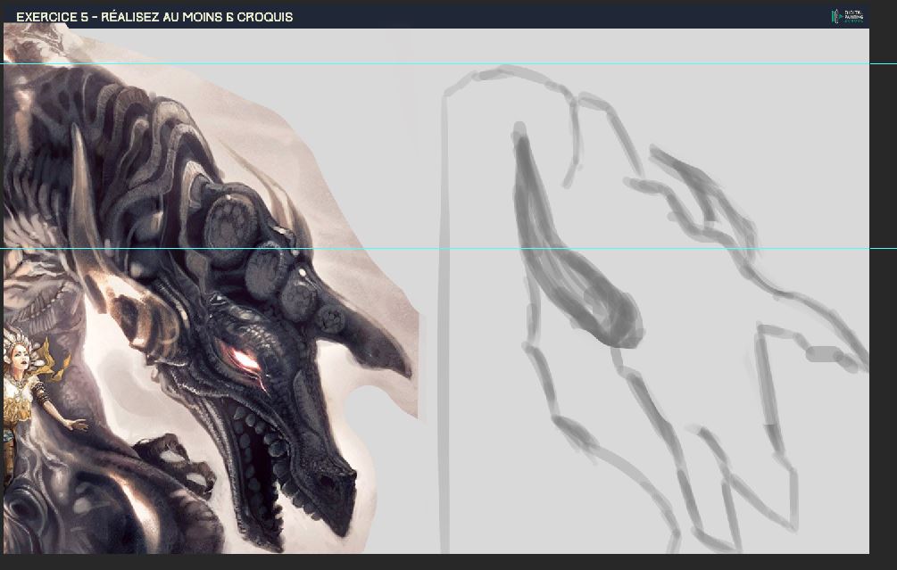The height and width of the screenshot is (570, 897).
Task: Select the upper cyan horizontal guide line
Action: coord(625,63)
